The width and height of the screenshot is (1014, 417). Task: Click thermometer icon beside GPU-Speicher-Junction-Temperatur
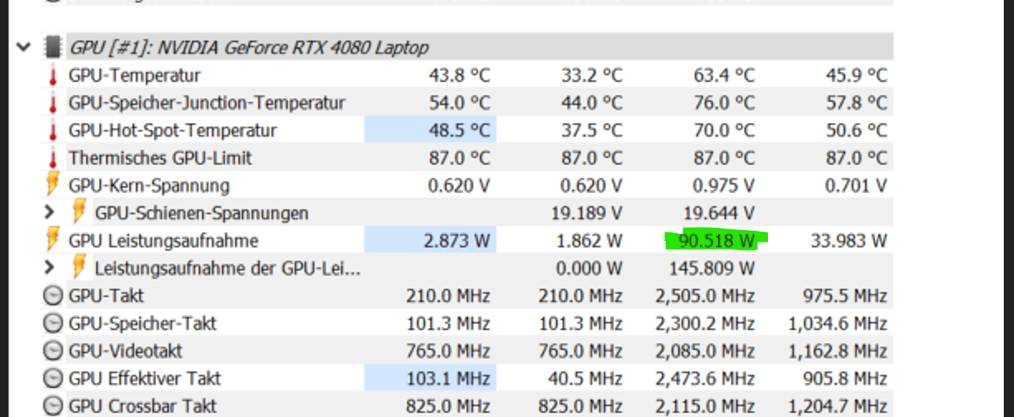[x=52, y=103]
